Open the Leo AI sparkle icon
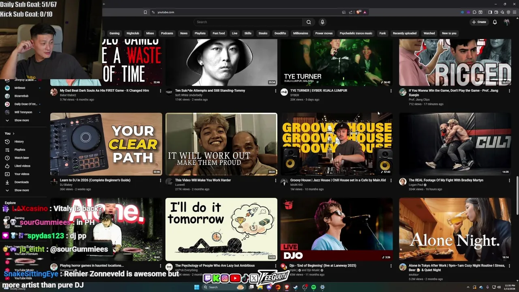 point(502,12)
